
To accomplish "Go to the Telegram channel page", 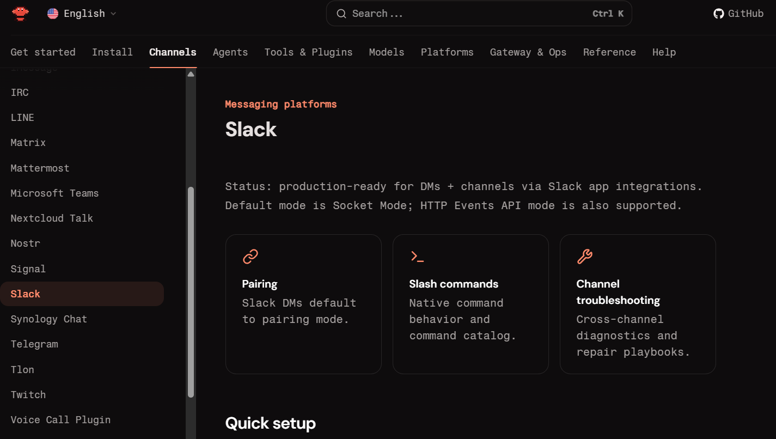I will tap(82, 344).
